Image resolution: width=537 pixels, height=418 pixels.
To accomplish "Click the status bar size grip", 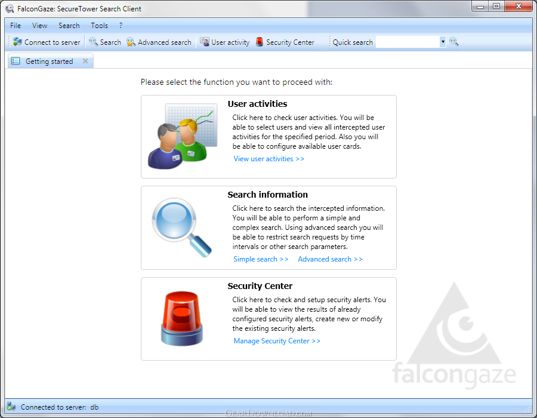I will (x=528, y=408).
